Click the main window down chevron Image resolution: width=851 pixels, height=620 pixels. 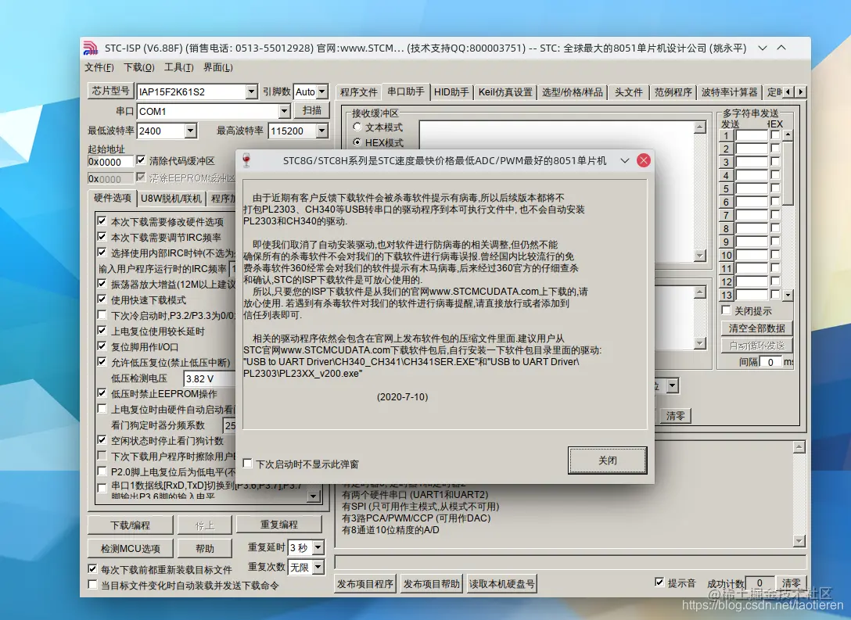click(763, 48)
